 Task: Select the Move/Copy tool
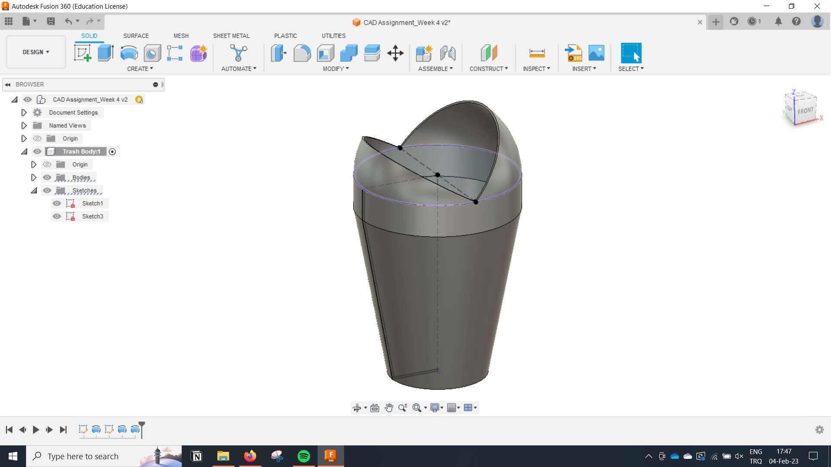395,53
